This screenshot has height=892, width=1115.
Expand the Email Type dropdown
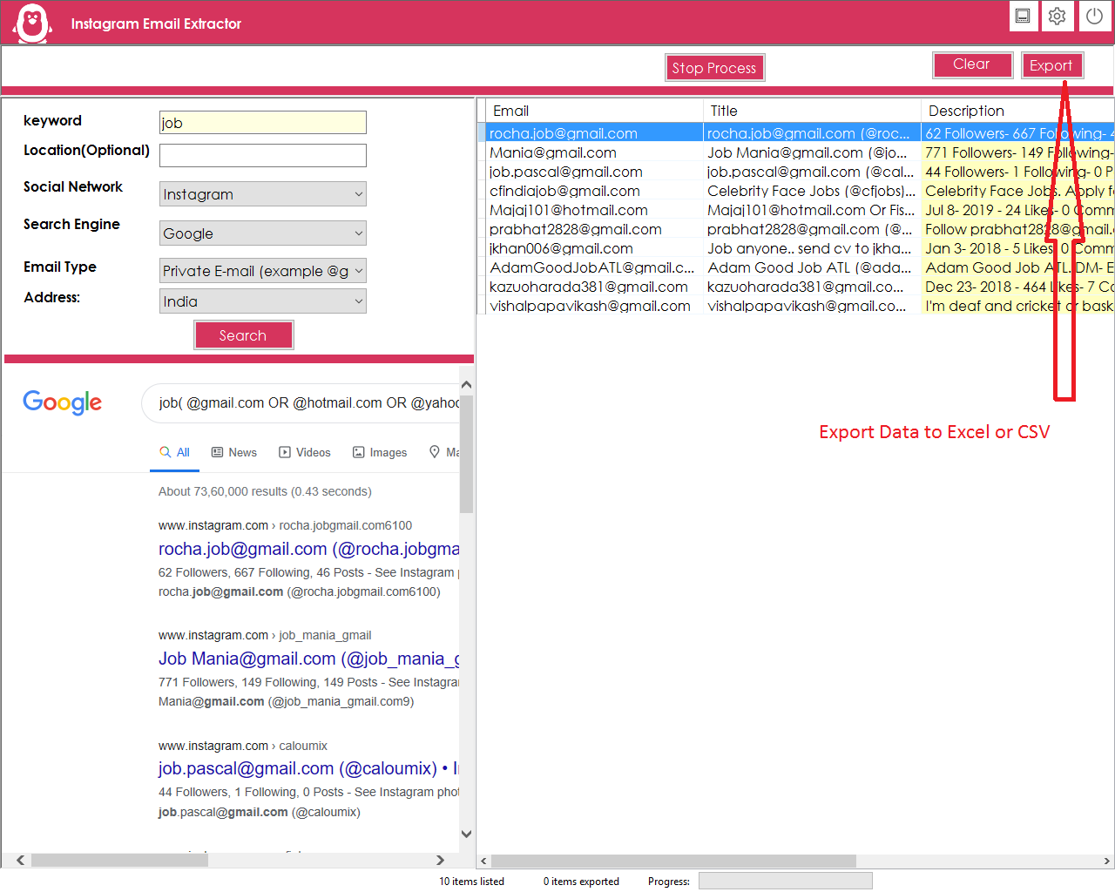click(x=262, y=271)
